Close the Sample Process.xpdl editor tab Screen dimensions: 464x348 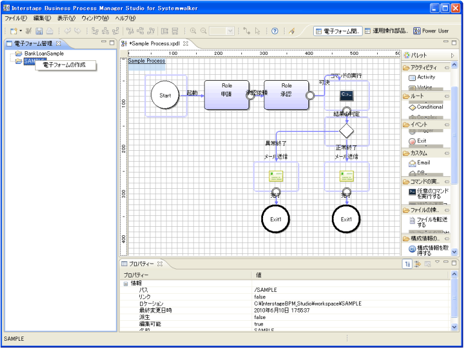coord(186,43)
